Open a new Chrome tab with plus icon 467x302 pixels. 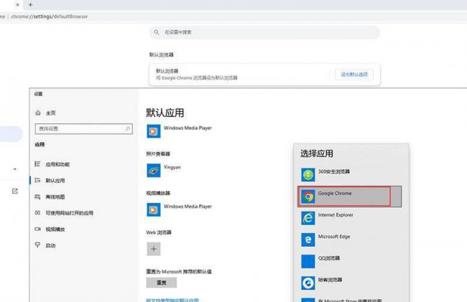[30, 5]
